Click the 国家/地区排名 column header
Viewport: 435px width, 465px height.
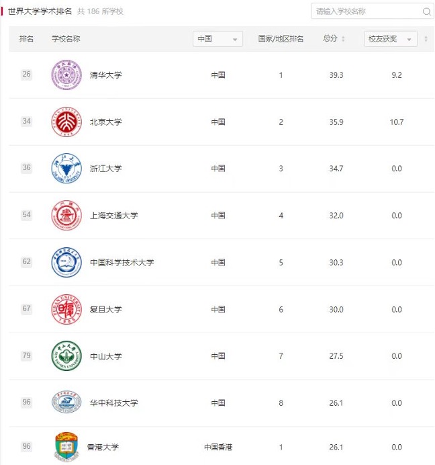(x=281, y=39)
